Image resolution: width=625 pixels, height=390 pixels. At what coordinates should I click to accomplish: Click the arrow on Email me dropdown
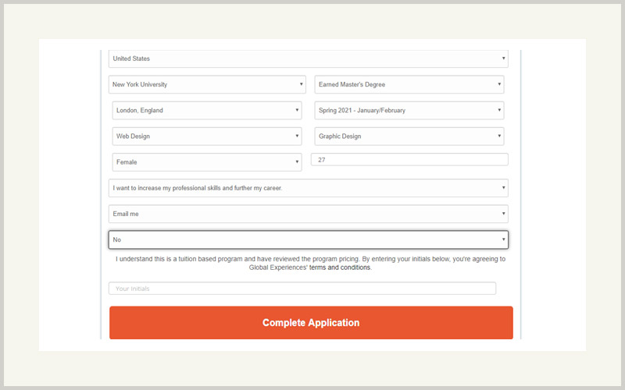(x=503, y=214)
